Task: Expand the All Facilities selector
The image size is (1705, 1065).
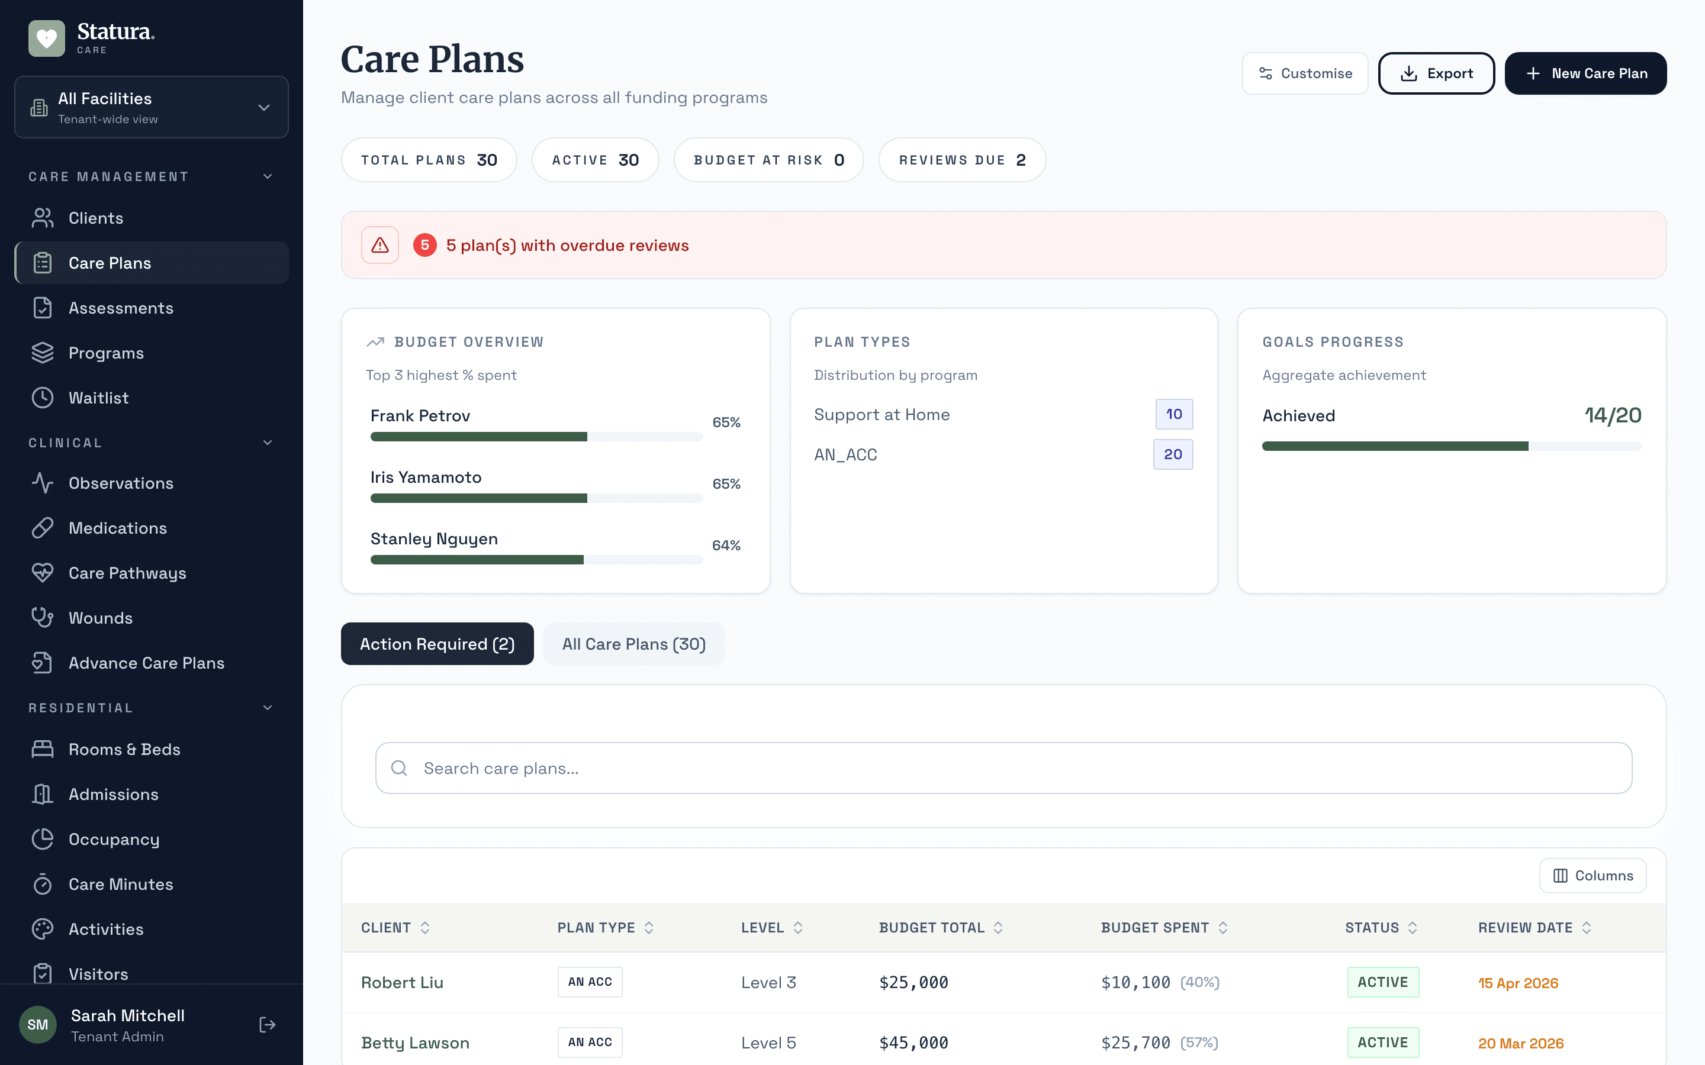Action: click(263, 107)
